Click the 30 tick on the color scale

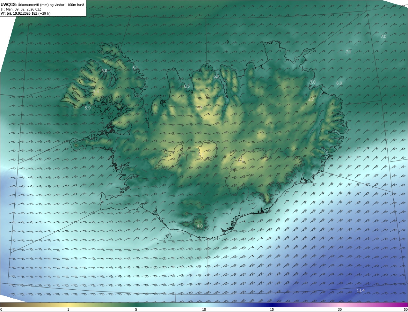tap(340, 309)
